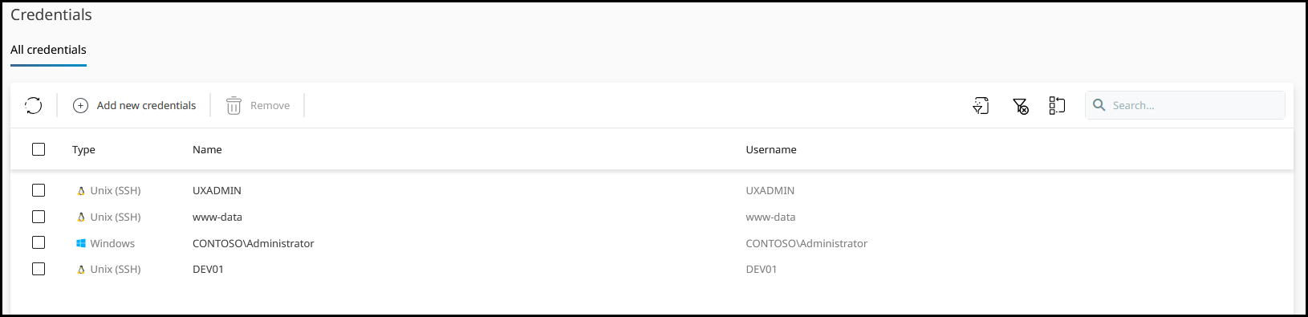Click the refresh list icon
Viewport: 1308px width, 317px height.
33,105
